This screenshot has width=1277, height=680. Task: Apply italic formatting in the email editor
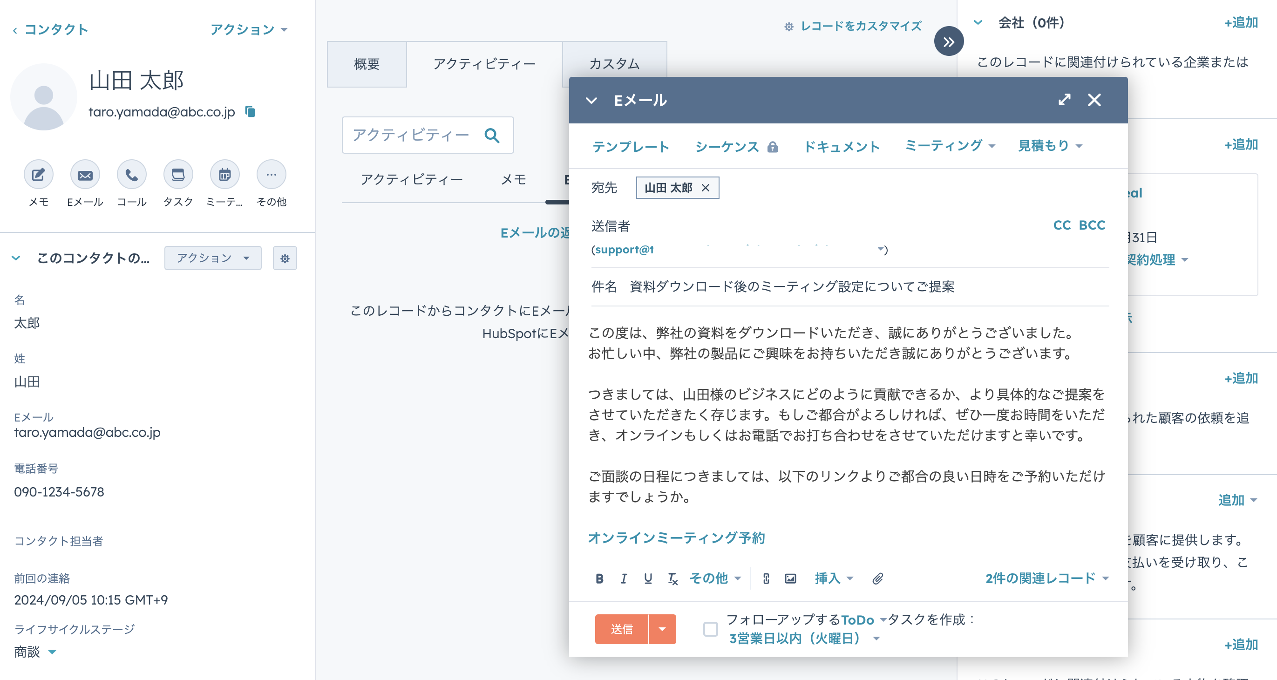[624, 578]
